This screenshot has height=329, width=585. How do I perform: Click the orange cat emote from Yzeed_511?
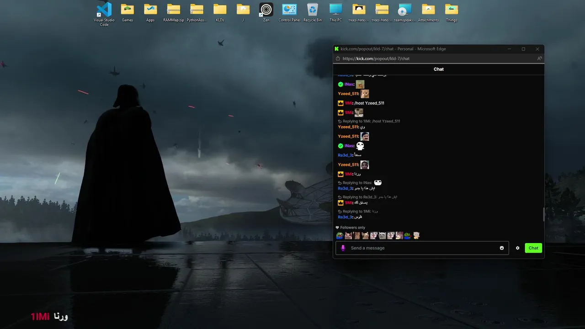365,94
